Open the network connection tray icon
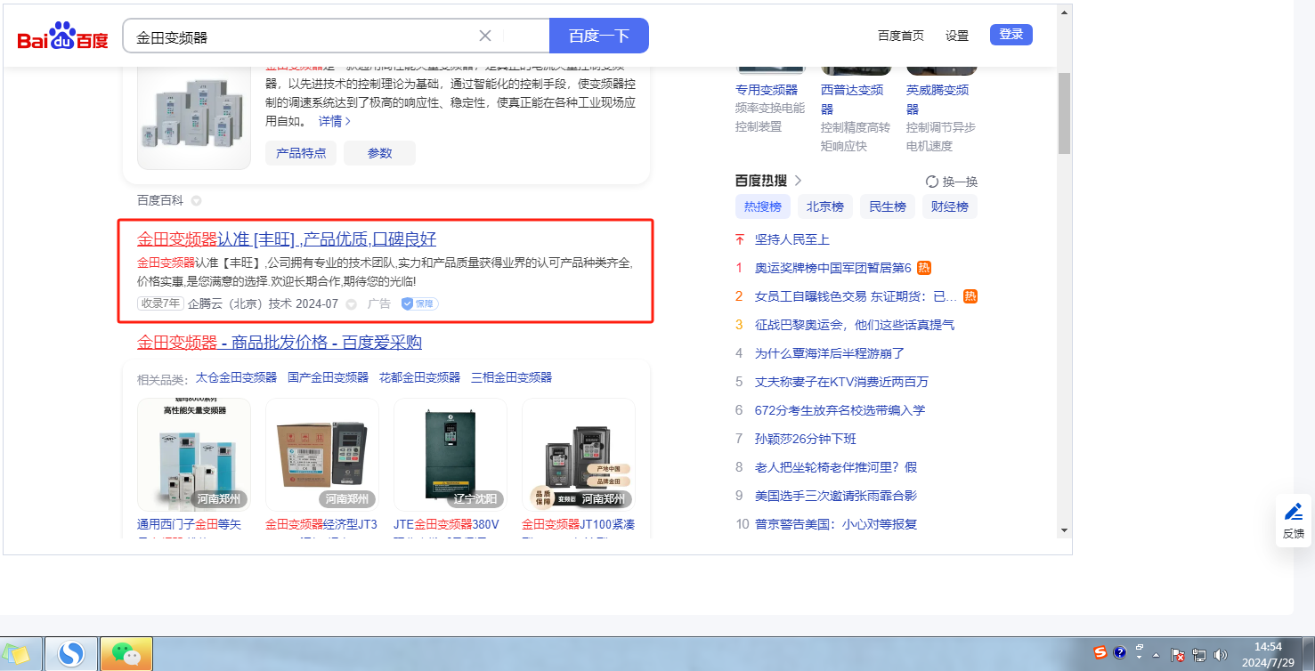 click(1199, 655)
